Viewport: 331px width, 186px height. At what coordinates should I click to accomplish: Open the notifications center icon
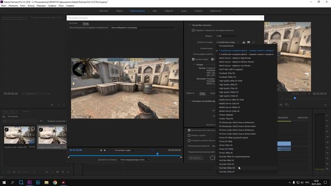325,182
